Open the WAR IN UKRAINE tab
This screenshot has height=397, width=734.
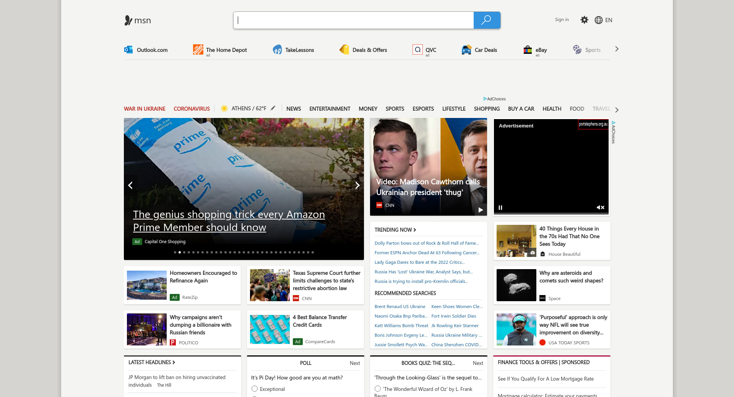pyautogui.click(x=145, y=109)
